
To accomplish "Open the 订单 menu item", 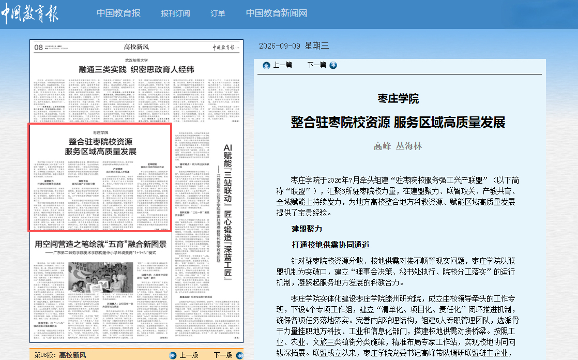I will click(218, 13).
